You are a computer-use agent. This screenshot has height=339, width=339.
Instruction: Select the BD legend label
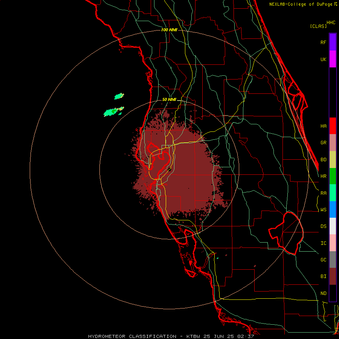pyautogui.click(x=324, y=160)
